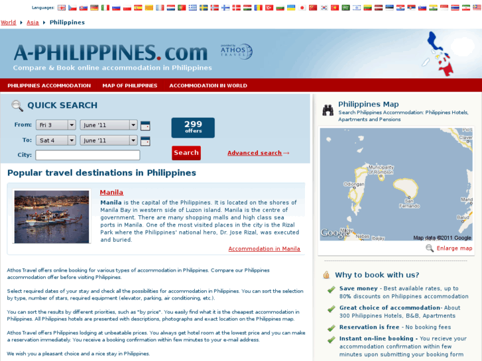Select the Italian flag language

click(x=105, y=8)
